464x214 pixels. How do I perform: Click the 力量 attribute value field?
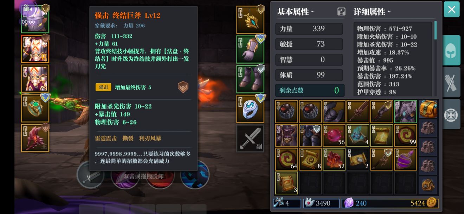309,29
